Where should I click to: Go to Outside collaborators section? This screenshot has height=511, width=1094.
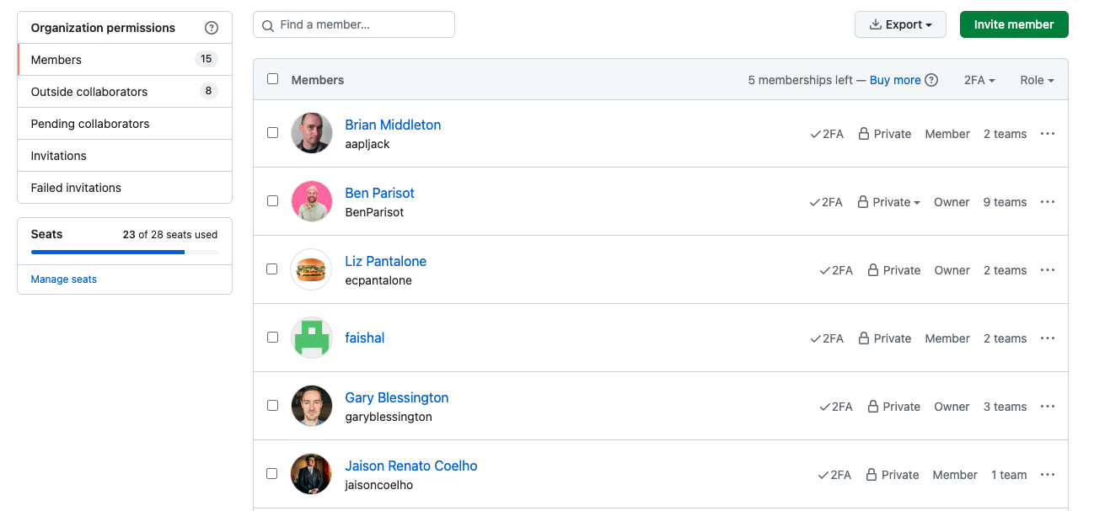tap(125, 92)
